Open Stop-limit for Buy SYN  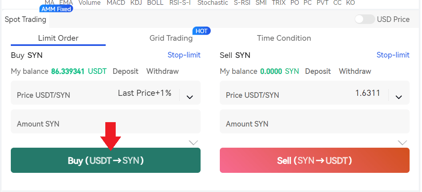coord(184,55)
